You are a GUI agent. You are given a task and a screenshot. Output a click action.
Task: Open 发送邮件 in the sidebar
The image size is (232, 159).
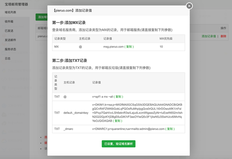pyautogui.click(x=11, y=40)
